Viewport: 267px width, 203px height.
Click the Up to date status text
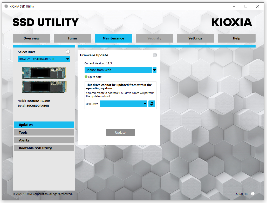[95, 77]
